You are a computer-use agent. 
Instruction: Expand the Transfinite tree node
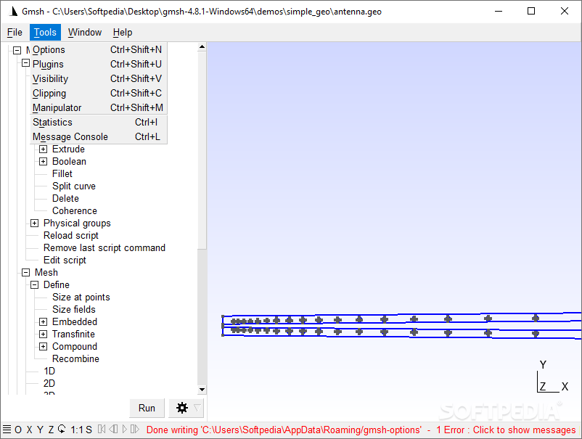click(x=43, y=334)
